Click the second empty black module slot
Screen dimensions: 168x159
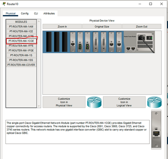(x=57, y=42)
